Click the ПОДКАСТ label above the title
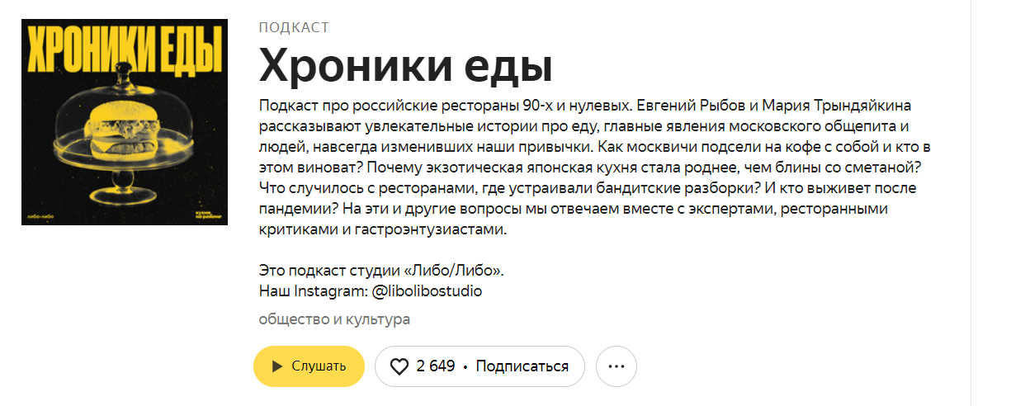Viewport: 1011px width, 406px height. pos(294,27)
